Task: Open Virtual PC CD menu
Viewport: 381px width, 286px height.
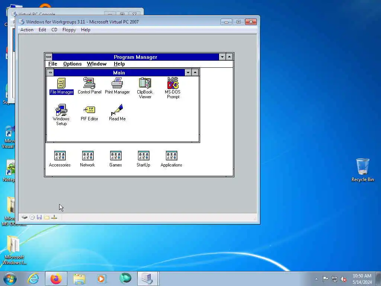Action: tap(54, 30)
